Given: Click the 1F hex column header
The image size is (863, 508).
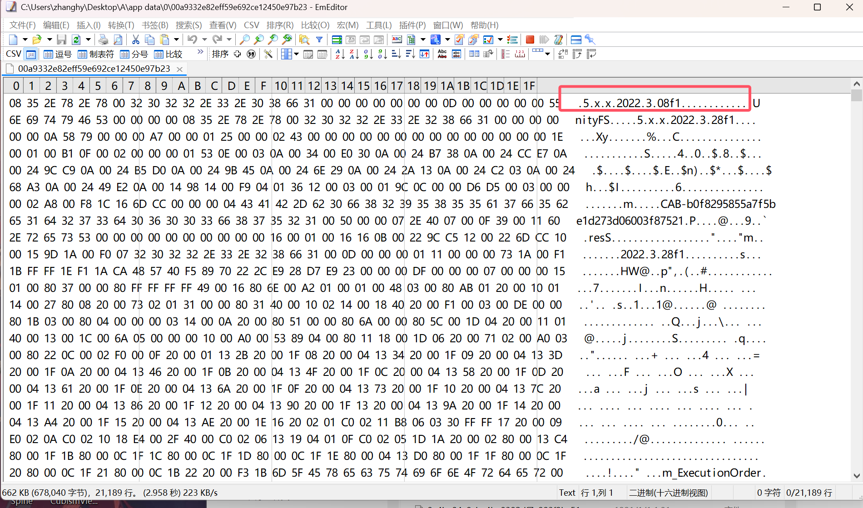Looking at the screenshot, I should [529, 85].
